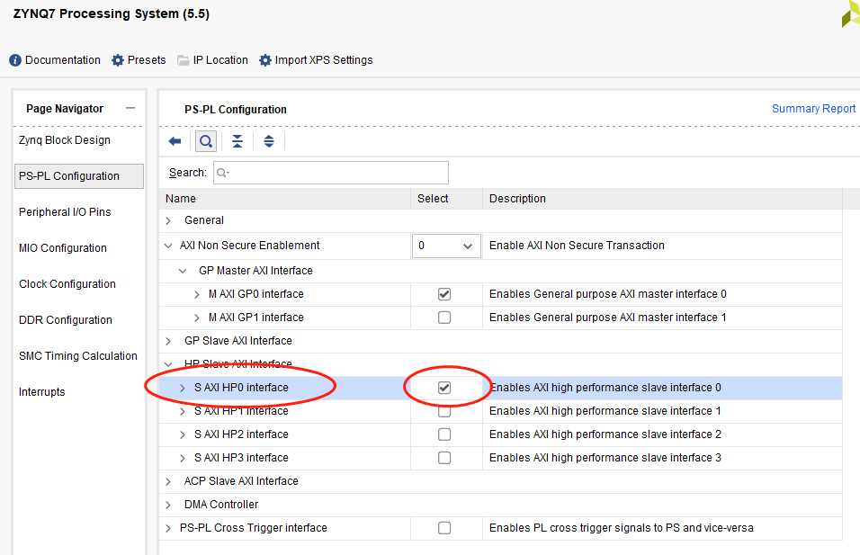Expand M AXI GP0 interface row
The image size is (860, 555).
[x=196, y=294]
